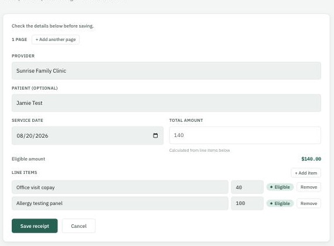Image resolution: width=334 pixels, height=246 pixels.
Task: Add a new line item
Action: coord(306,173)
